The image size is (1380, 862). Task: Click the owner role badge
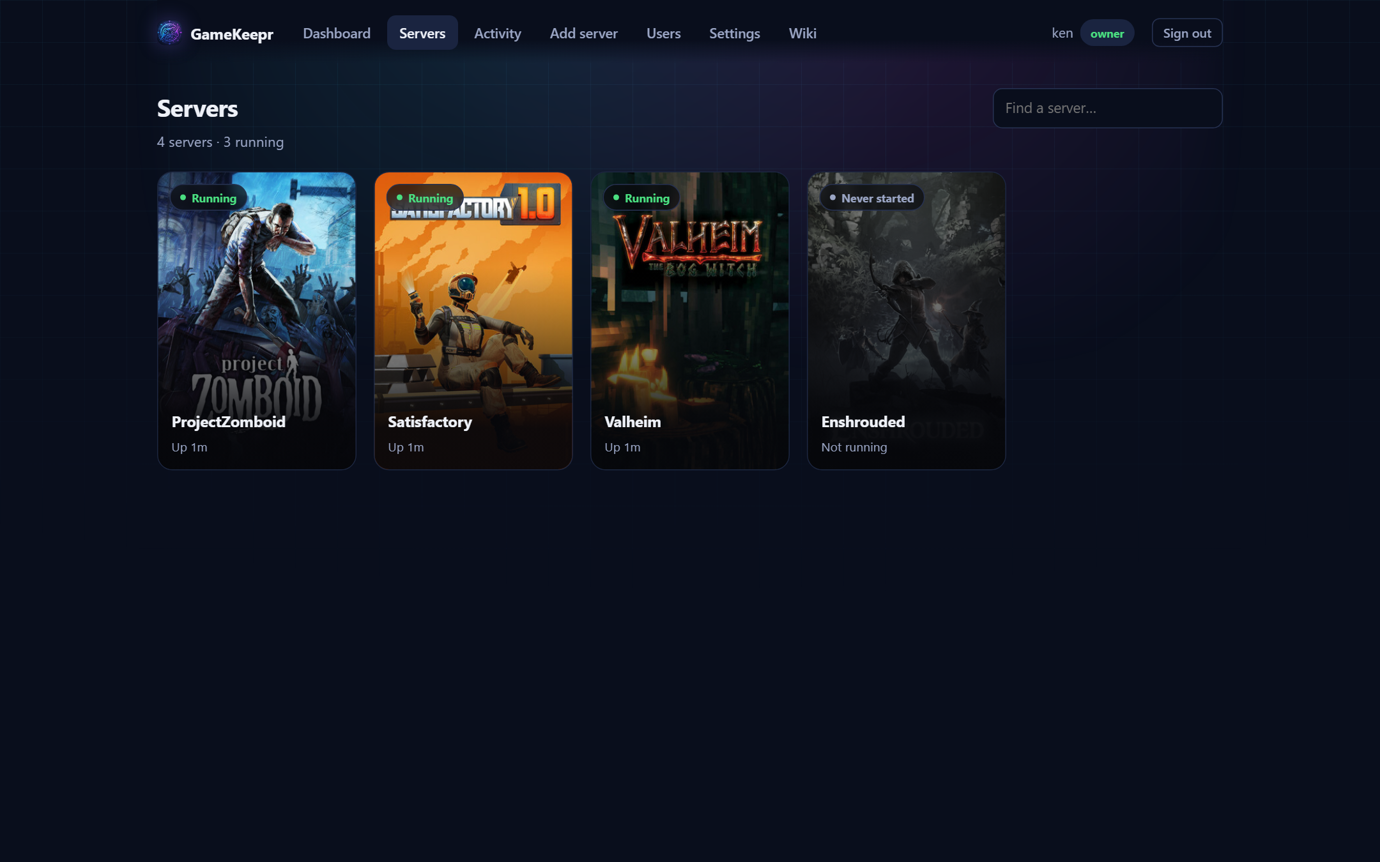pos(1107,33)
